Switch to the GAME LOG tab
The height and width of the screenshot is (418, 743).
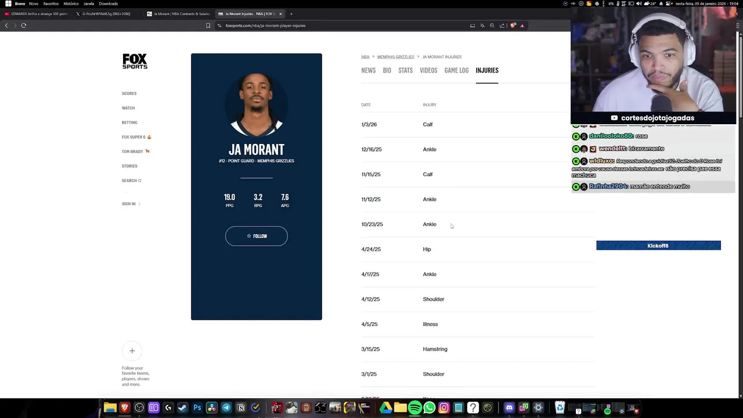(456, 70)
